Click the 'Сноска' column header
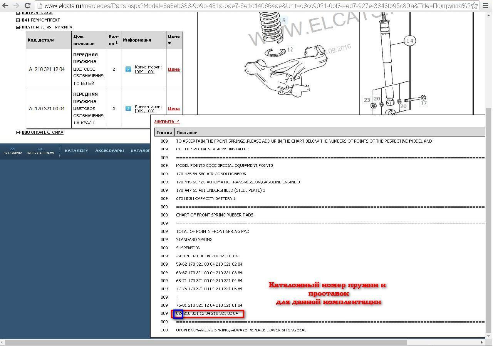The image size is (493, 346). click(164, 133)
